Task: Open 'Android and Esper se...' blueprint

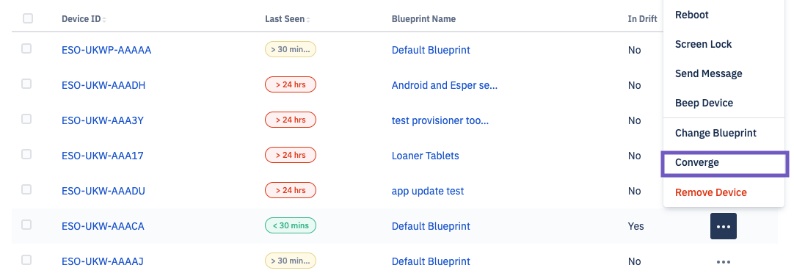Action: tap(445, 85)
